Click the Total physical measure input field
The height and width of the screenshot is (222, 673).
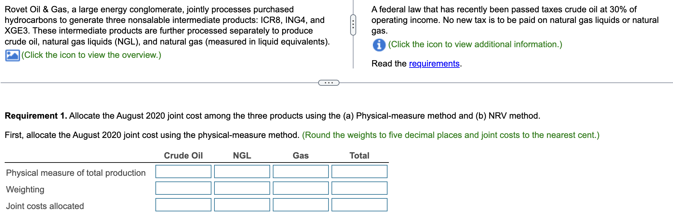tap(359, 171)
